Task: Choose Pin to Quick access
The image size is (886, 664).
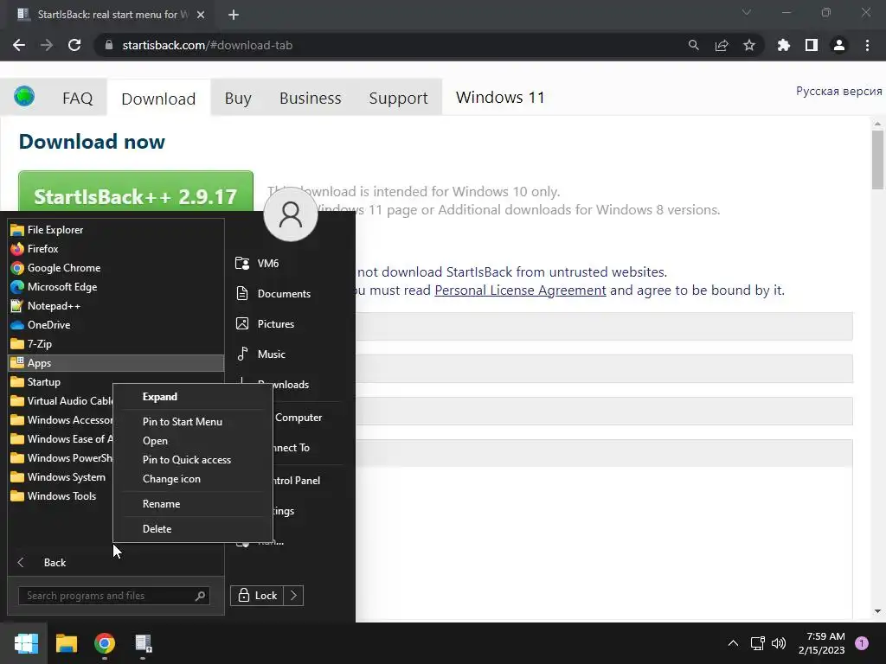Action: 193,460
